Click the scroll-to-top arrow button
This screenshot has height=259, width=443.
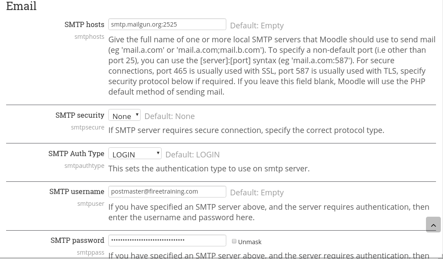(x=433, y=225)
